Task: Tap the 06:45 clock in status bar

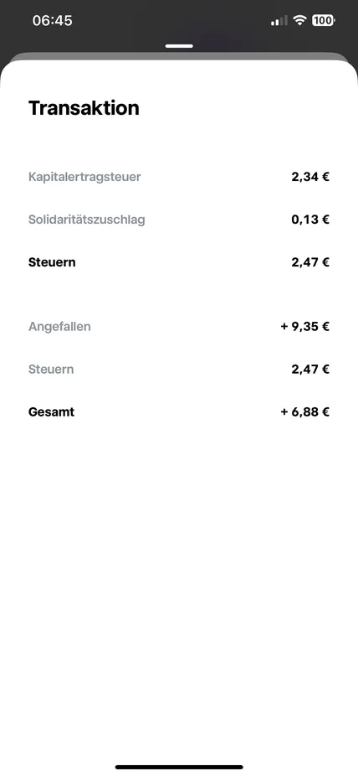Action: pyautogui.click(x=53, y=20)
